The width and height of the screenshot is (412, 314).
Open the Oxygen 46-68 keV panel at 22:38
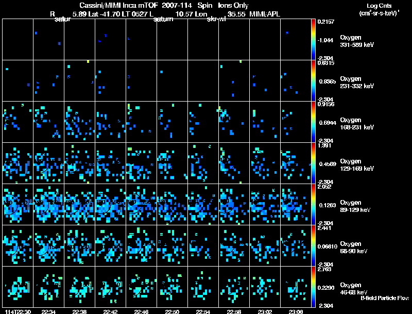(x=80, y=287)
